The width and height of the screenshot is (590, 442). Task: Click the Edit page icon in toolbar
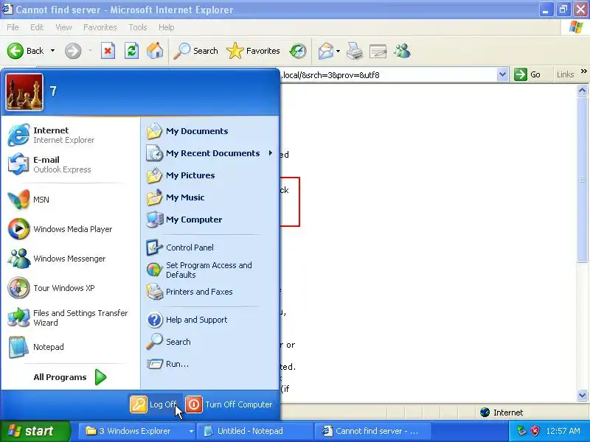click(x=378, y=51)
